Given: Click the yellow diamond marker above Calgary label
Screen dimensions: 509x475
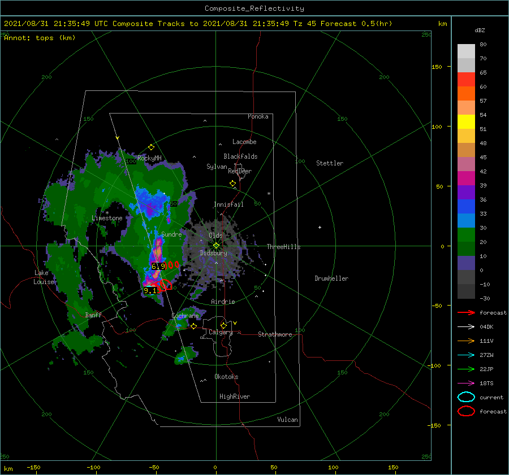Looking at the screenshot, I should (223, 325).
